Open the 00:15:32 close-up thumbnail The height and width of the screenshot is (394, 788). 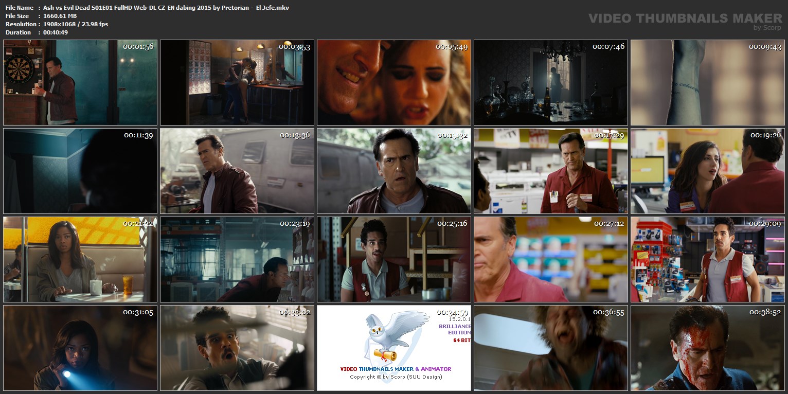394,171
